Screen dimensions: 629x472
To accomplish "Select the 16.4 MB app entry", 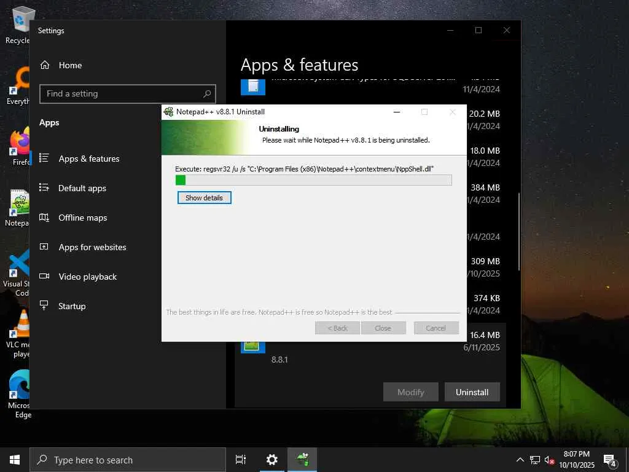I will pyautogui.click(x=485, y=335).
